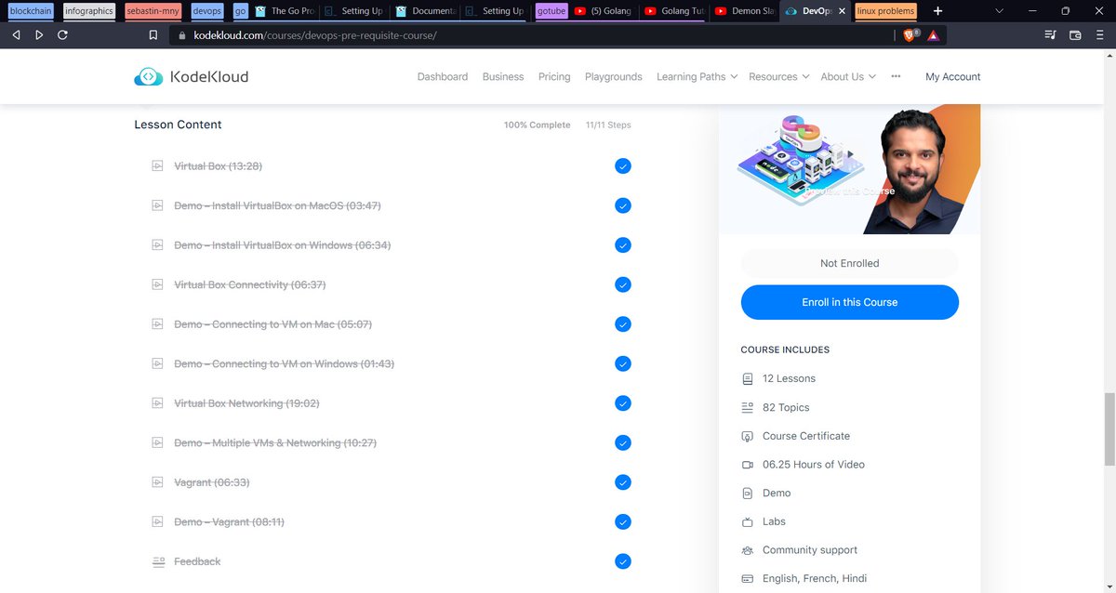Click the languages card icon
This screenshot has height=593, width=1116.
click(x=747, y=578)
